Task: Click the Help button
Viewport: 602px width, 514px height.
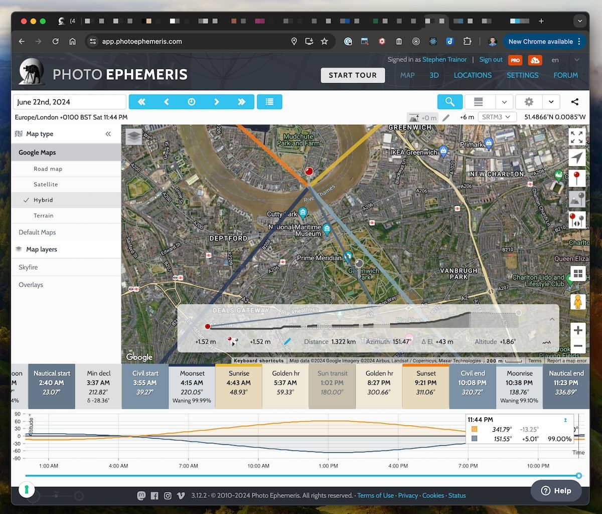Action: 556,490
